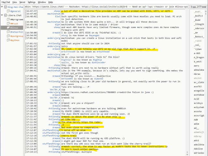Click the ##rust channel icon
Viewport: 208px width, 156px height.
click(x=8, y=24)
